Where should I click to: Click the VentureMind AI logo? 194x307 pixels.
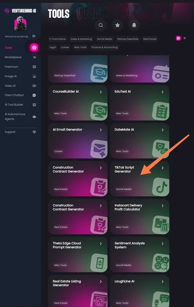point(20,11)
